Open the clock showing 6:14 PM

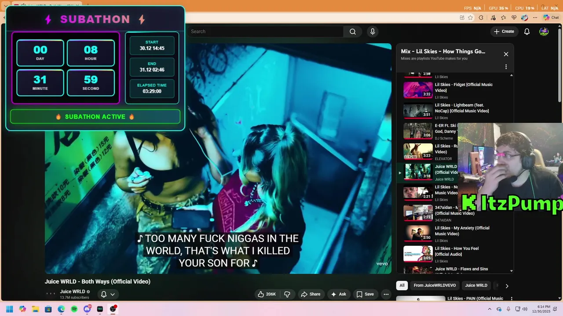coord(541,309)
